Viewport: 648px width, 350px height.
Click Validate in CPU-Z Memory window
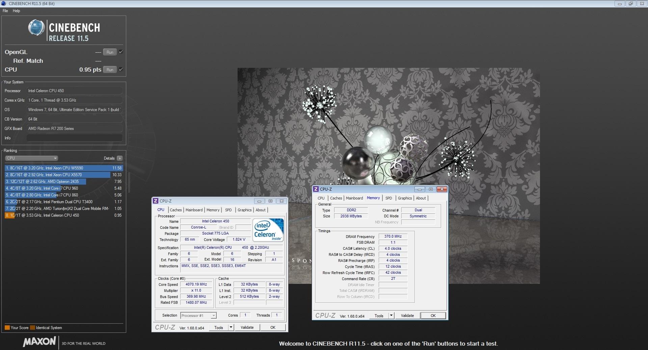[407, 316]
